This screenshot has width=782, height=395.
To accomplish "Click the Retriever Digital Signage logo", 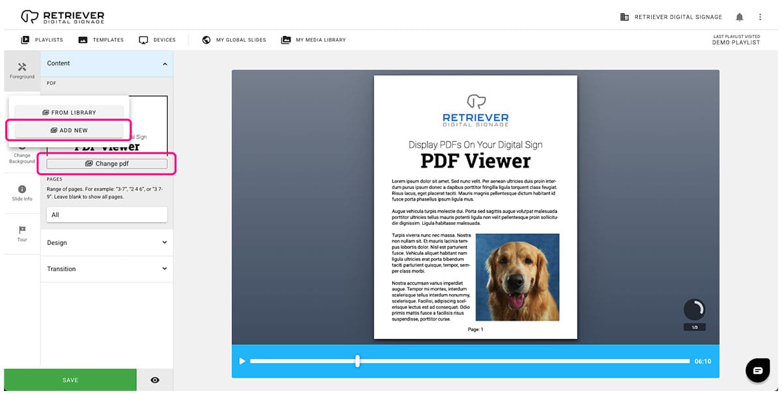I will 63,17.
